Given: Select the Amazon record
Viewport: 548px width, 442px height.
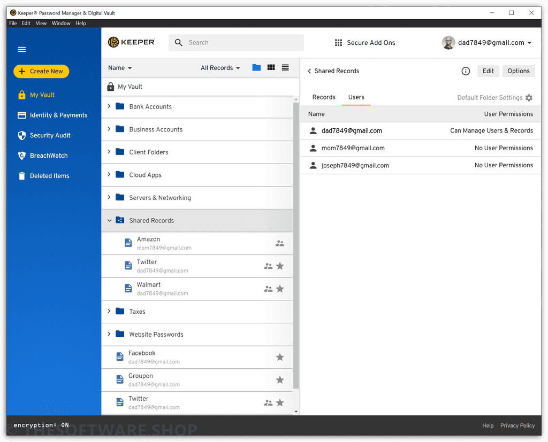Looking at the screenshot, I should pos(197,243).
